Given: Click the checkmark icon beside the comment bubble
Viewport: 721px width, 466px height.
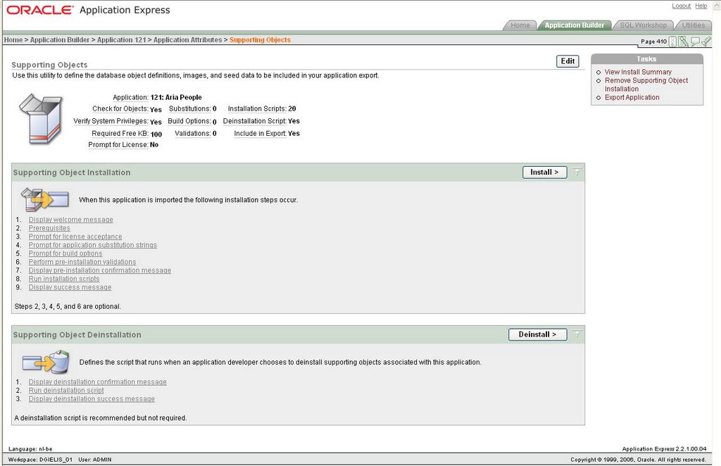Looking at the screenshot, I should 706,42.
